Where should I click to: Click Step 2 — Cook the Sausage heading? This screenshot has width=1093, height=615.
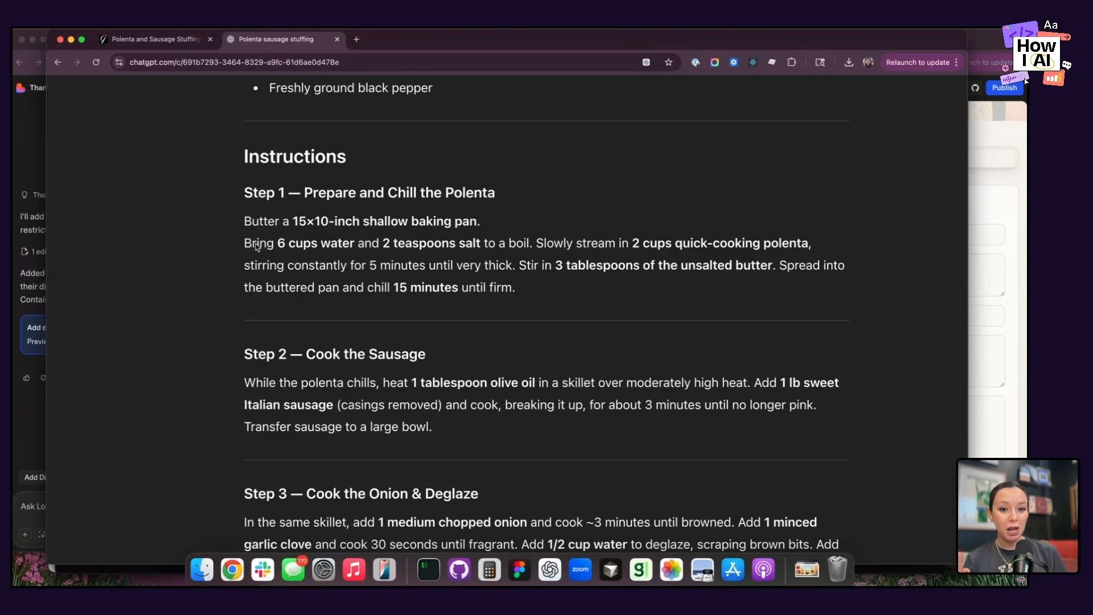334,354
